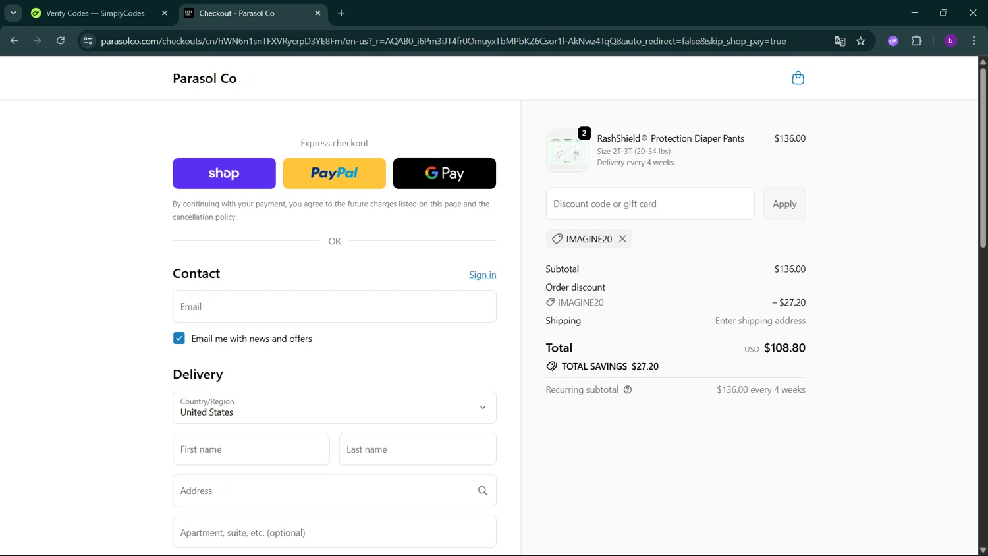Click the scrollbar down arrow
The height and width of the screenshot is (556, 988).
coord(983,551)
